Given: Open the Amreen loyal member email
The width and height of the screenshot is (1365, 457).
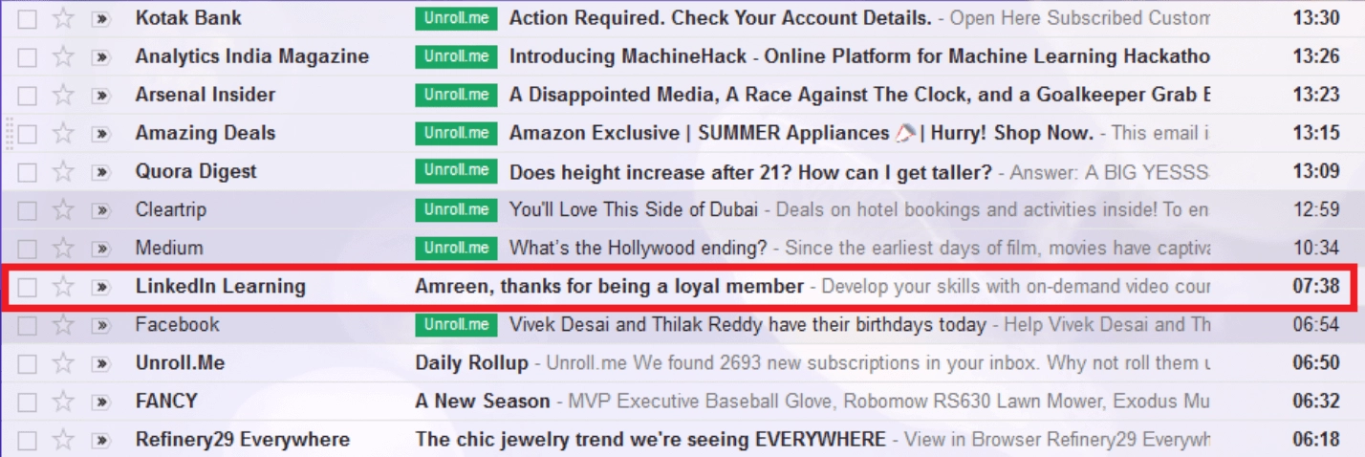Looking at the screenshot, I should coord(609,286).
